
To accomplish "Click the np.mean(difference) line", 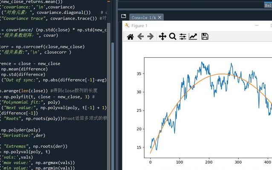I will [24, 69].
